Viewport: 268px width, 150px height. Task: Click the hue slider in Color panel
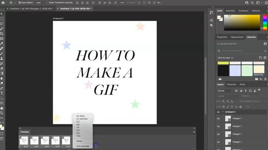click(x=265, y=22)
